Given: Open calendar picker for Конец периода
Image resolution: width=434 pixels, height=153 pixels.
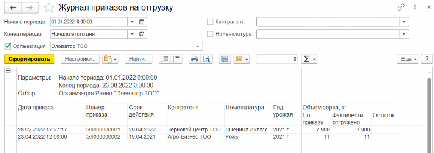Looking at the screenshot, I should [x=142, y=34].
